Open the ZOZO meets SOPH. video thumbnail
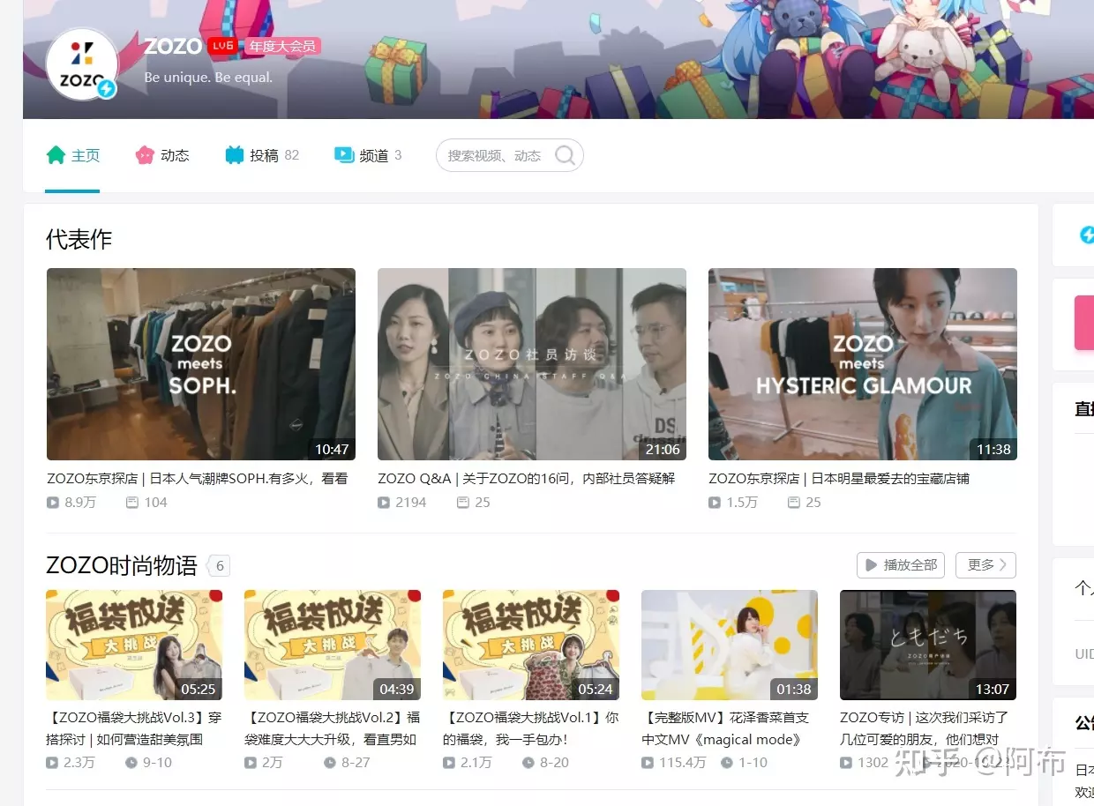This screenshot has width=1094, height=806. tap(201, 364)
